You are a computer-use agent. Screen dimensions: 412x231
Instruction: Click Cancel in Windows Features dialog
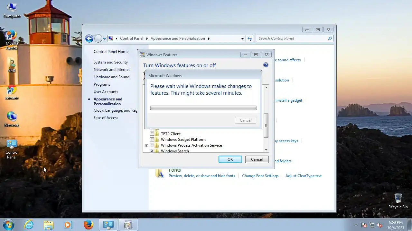257,159
